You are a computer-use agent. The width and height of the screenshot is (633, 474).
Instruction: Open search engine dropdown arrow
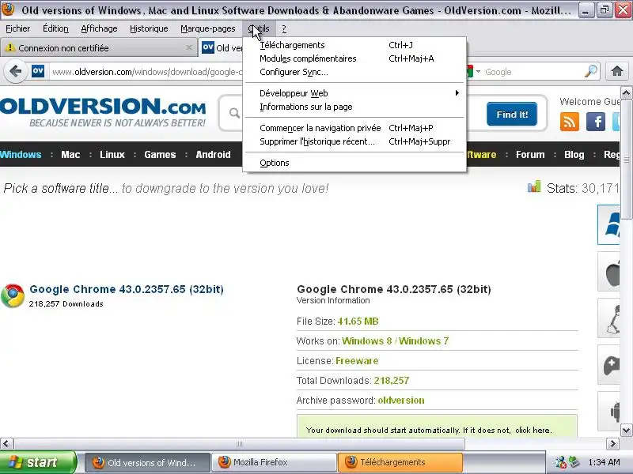479,71
